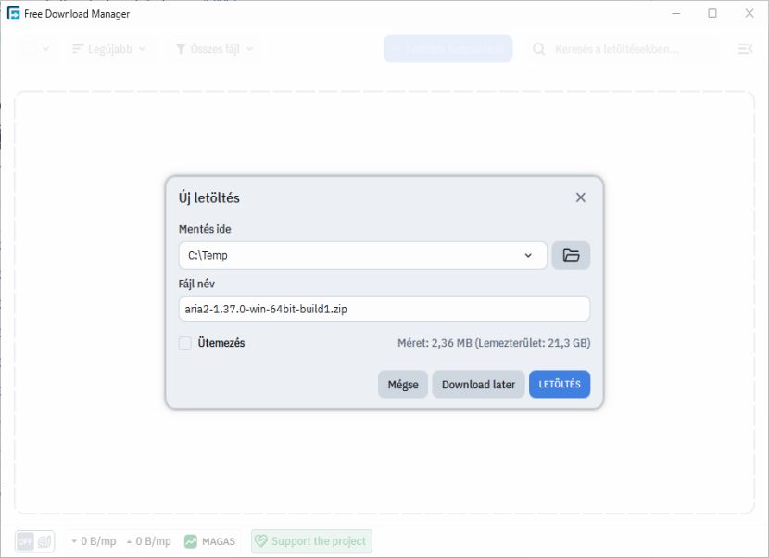
Task: Close the Új letöltés dialog with X
Action: tap(580, 197)
